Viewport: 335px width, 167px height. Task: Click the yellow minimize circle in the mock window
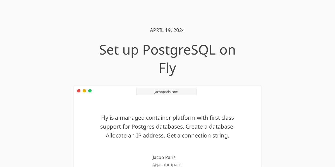coord(84,90)
